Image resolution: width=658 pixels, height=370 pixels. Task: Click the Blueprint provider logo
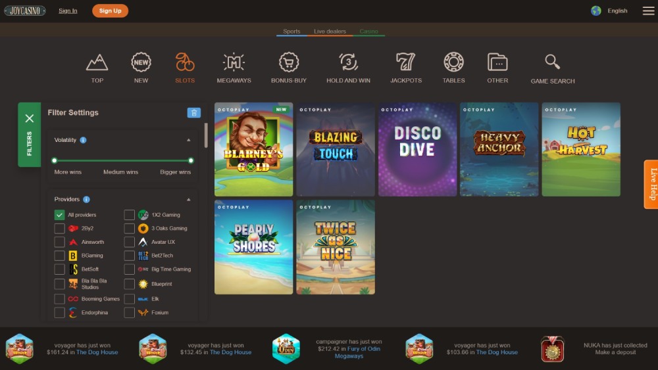coord(143,284)
